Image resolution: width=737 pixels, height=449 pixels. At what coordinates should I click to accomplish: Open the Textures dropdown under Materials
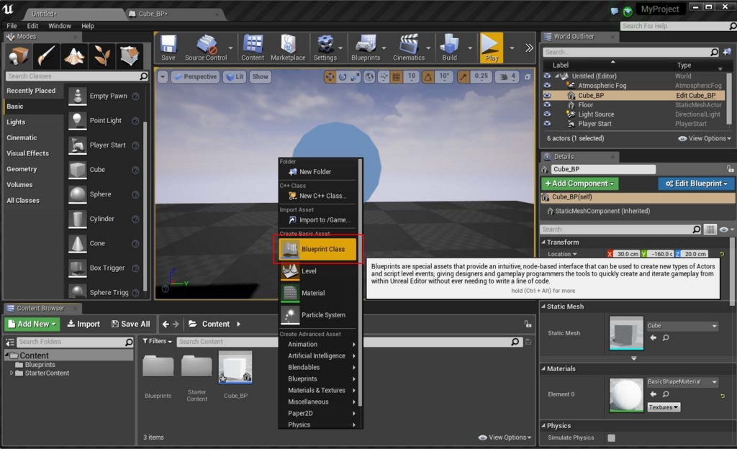pyautogui.click(x=664, y=407)
